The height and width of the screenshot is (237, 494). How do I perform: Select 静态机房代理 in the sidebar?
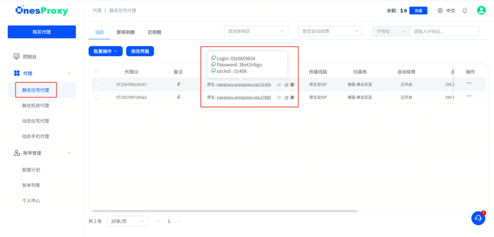tap(35, 105)
